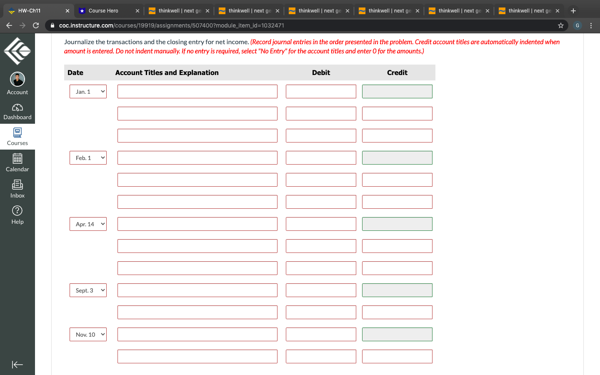
Task: Open a new browser tab
Action: click(x=573, y=11)
